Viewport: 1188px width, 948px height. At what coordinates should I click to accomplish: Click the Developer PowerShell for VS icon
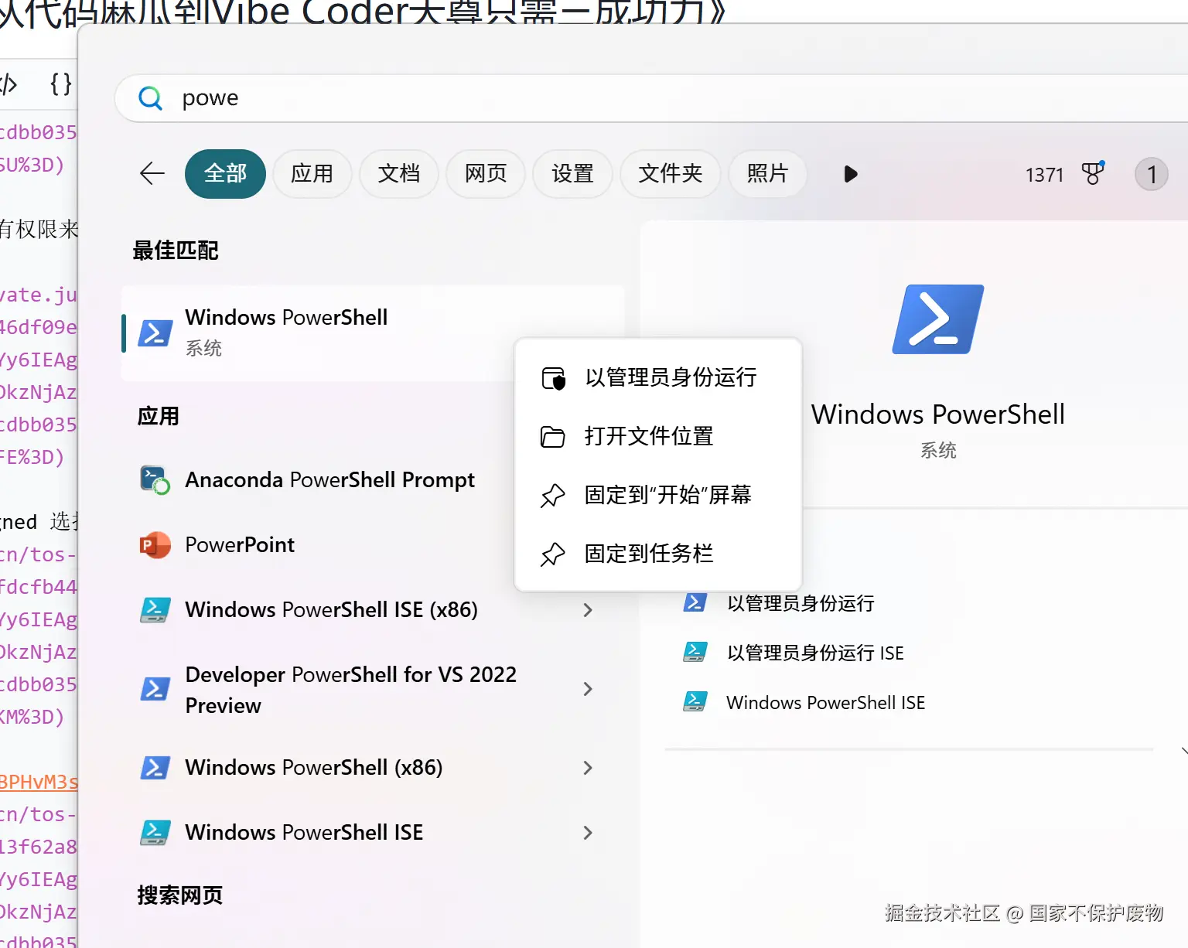tap(155, 689)
